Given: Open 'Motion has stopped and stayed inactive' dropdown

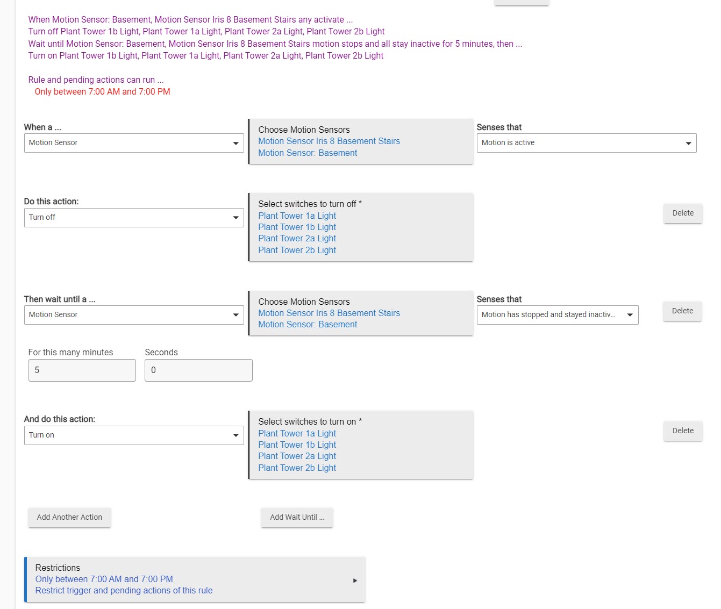Looking at the screenshot, I should click(557, 315).
